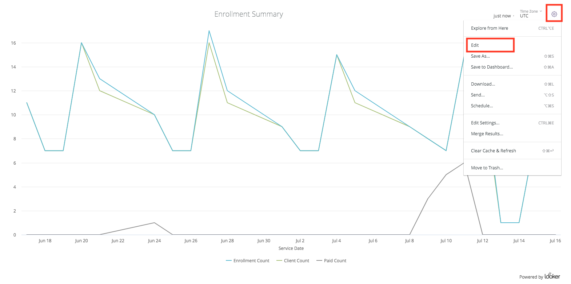Choose Edit from the gear menu
Image resolution: width=571 pixels, height=284 pixels.
(x=475, y=45)
